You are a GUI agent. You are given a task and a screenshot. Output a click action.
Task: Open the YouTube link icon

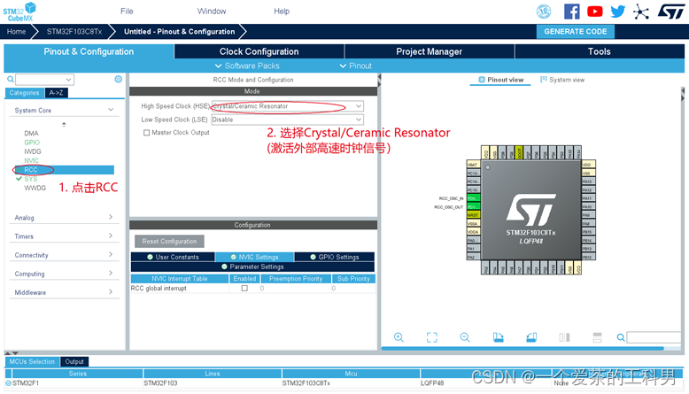coord(594,12)
